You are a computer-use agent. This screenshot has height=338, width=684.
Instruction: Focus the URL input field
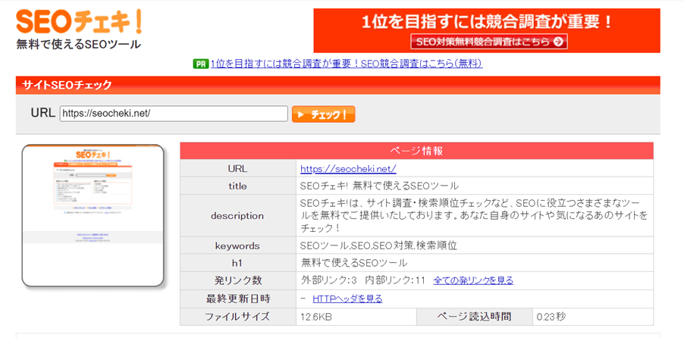pyautogui.click(x=174, y=114)
